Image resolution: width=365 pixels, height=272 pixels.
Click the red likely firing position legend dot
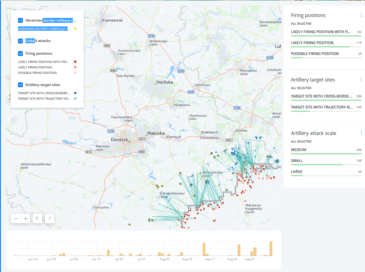click(x=75, y=62)
